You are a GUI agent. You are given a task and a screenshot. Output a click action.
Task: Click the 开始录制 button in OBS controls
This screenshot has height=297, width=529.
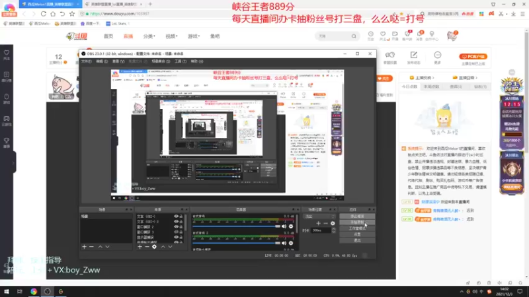click(357, 222)
